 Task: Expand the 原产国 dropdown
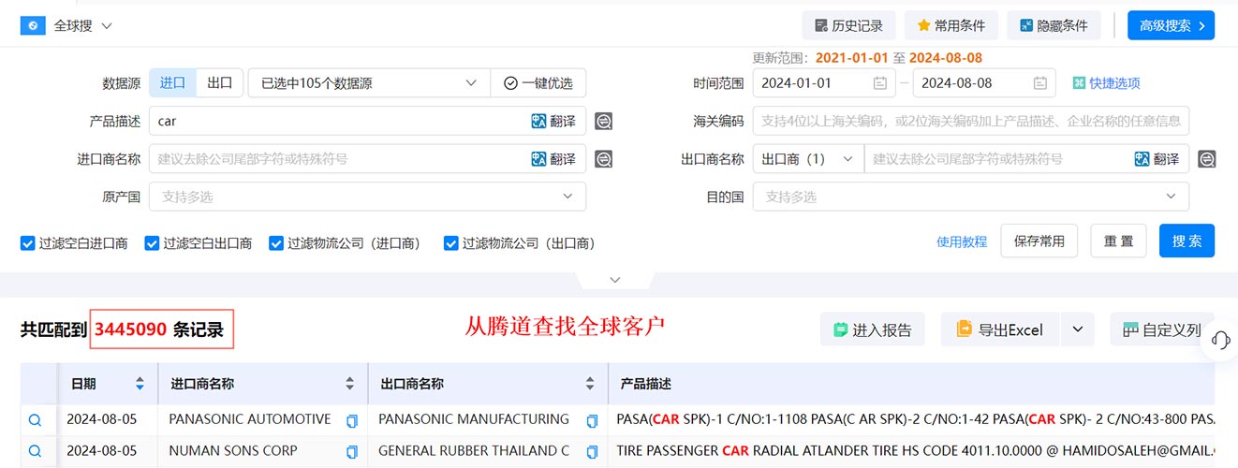pos(368,197)
